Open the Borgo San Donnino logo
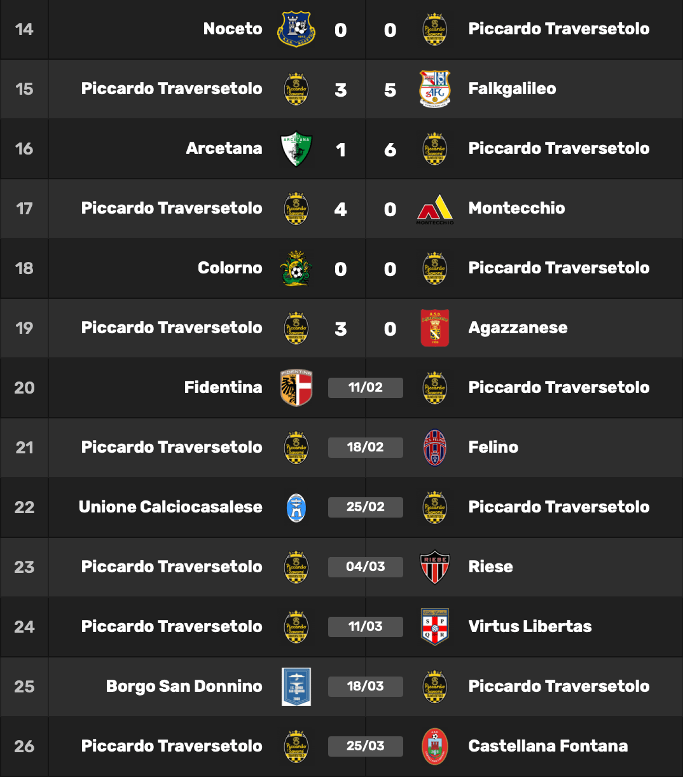 coord(296,687)
